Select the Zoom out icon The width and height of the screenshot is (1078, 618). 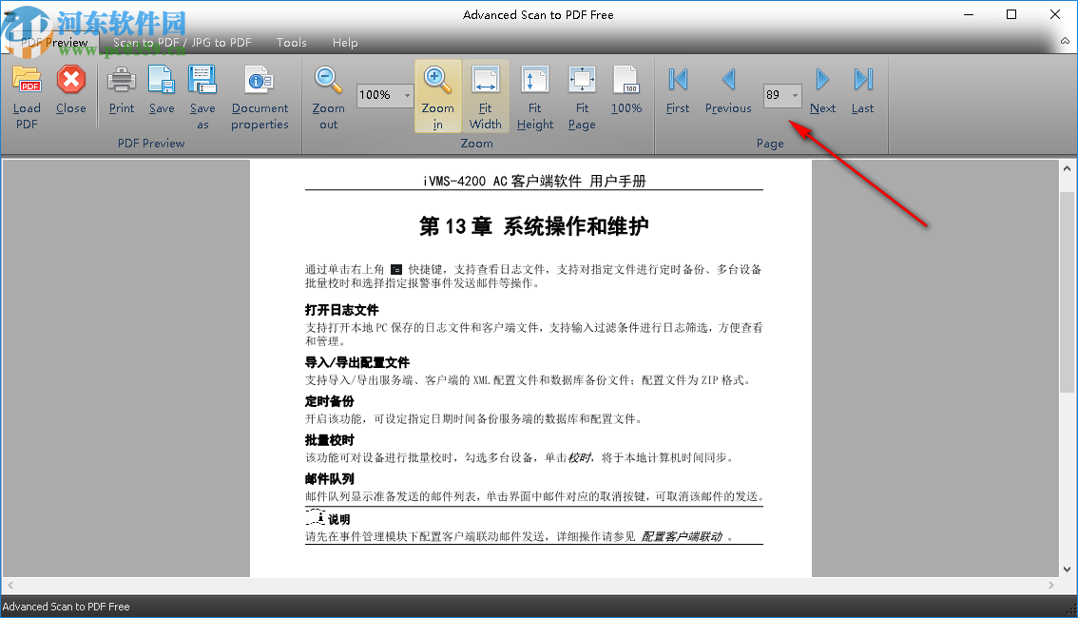(x=327, y=92)
